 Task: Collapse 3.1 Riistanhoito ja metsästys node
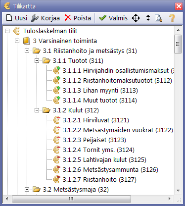27,51
